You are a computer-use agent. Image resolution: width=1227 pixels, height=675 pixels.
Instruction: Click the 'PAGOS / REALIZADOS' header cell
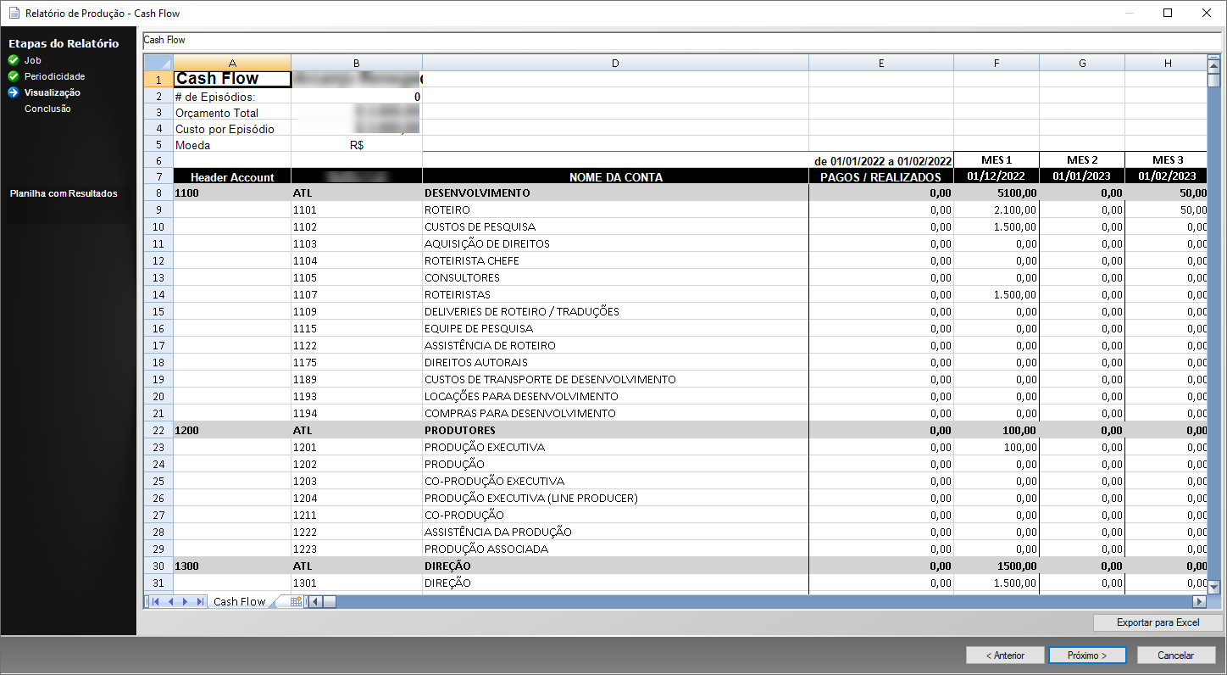[881, 176]
